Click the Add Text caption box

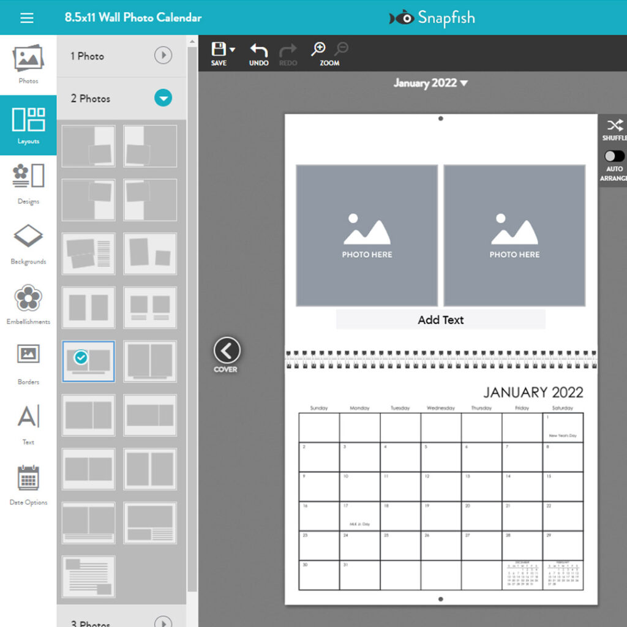click(x=440, y=320)
